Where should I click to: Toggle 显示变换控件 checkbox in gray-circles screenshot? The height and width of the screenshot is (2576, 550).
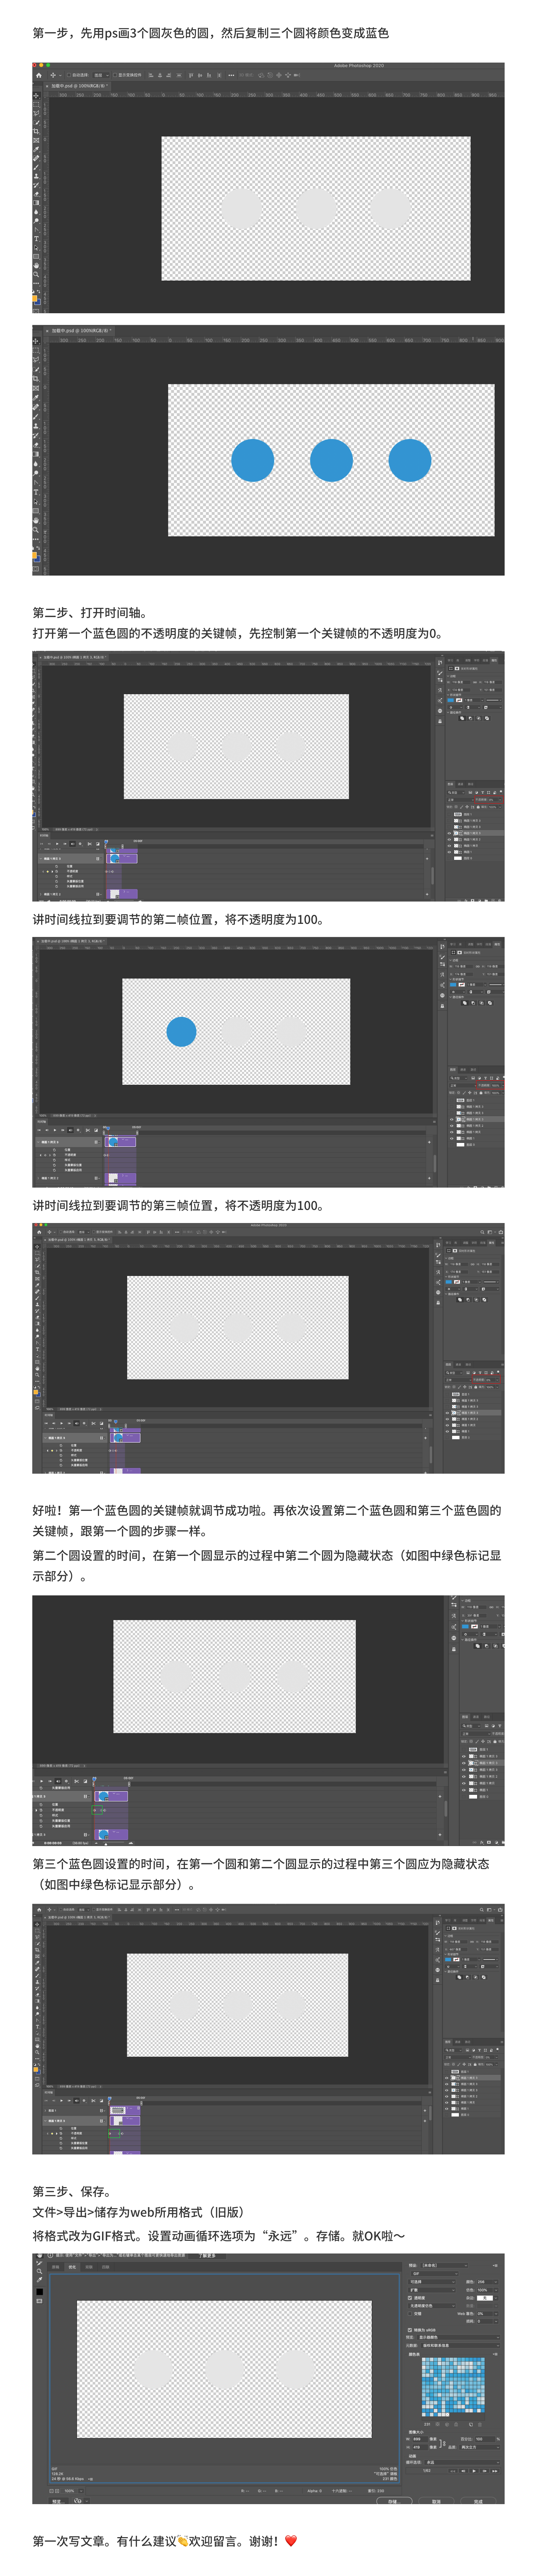tap(115, 75)
